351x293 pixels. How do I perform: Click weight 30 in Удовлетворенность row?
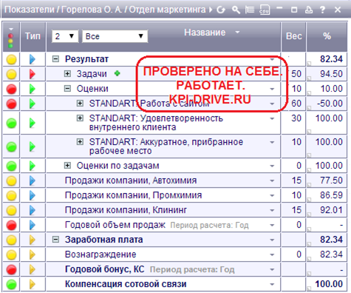click(296, 118)
